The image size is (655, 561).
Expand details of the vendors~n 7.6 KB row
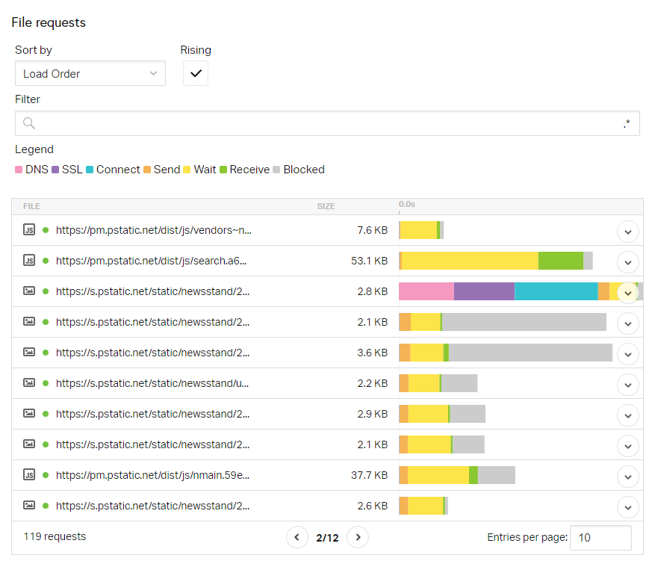(x=628, y=232)
